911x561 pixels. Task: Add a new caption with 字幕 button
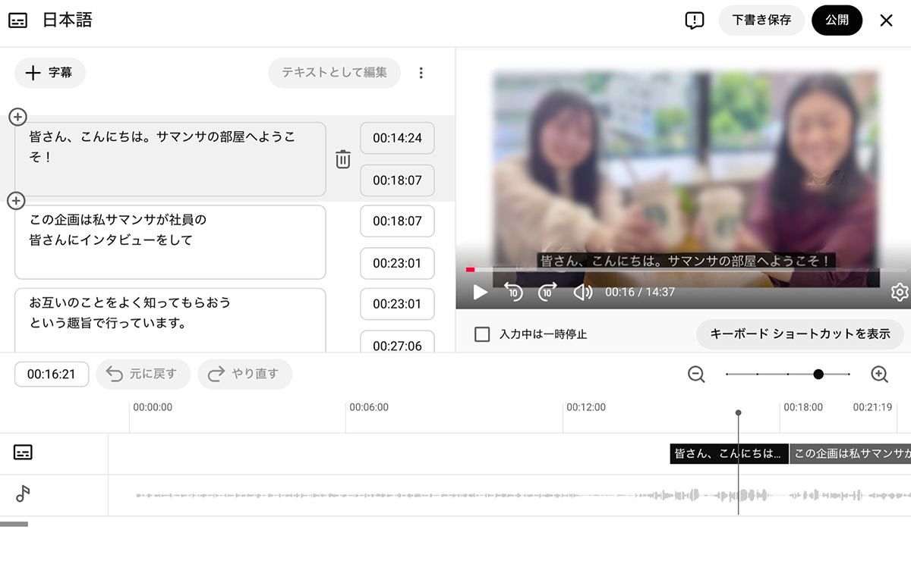[50, 73]
